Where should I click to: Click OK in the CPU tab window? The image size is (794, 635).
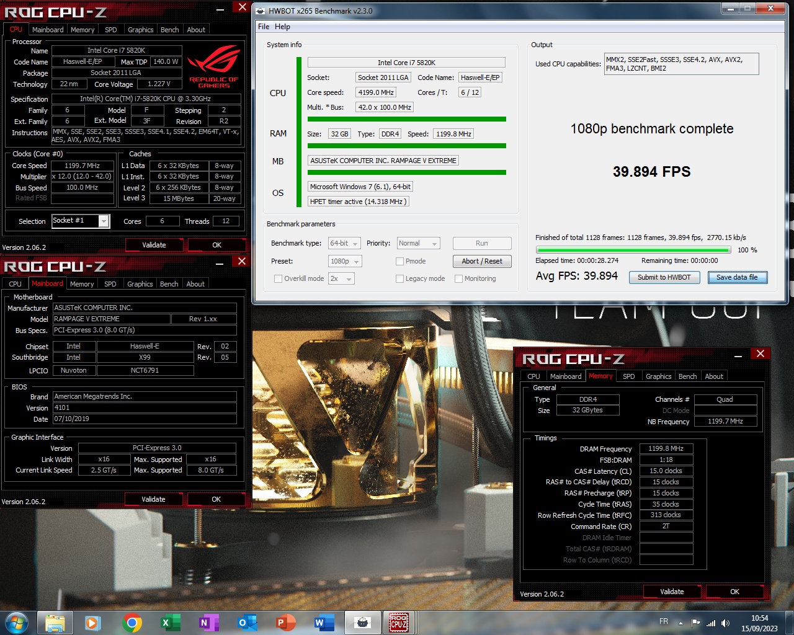point(216,245)
